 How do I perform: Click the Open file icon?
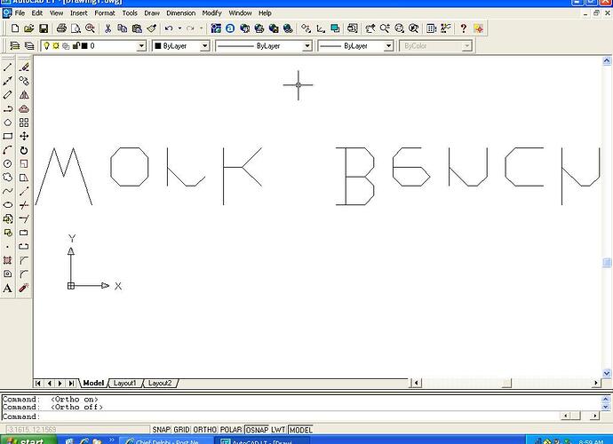[x=29, y=28]
